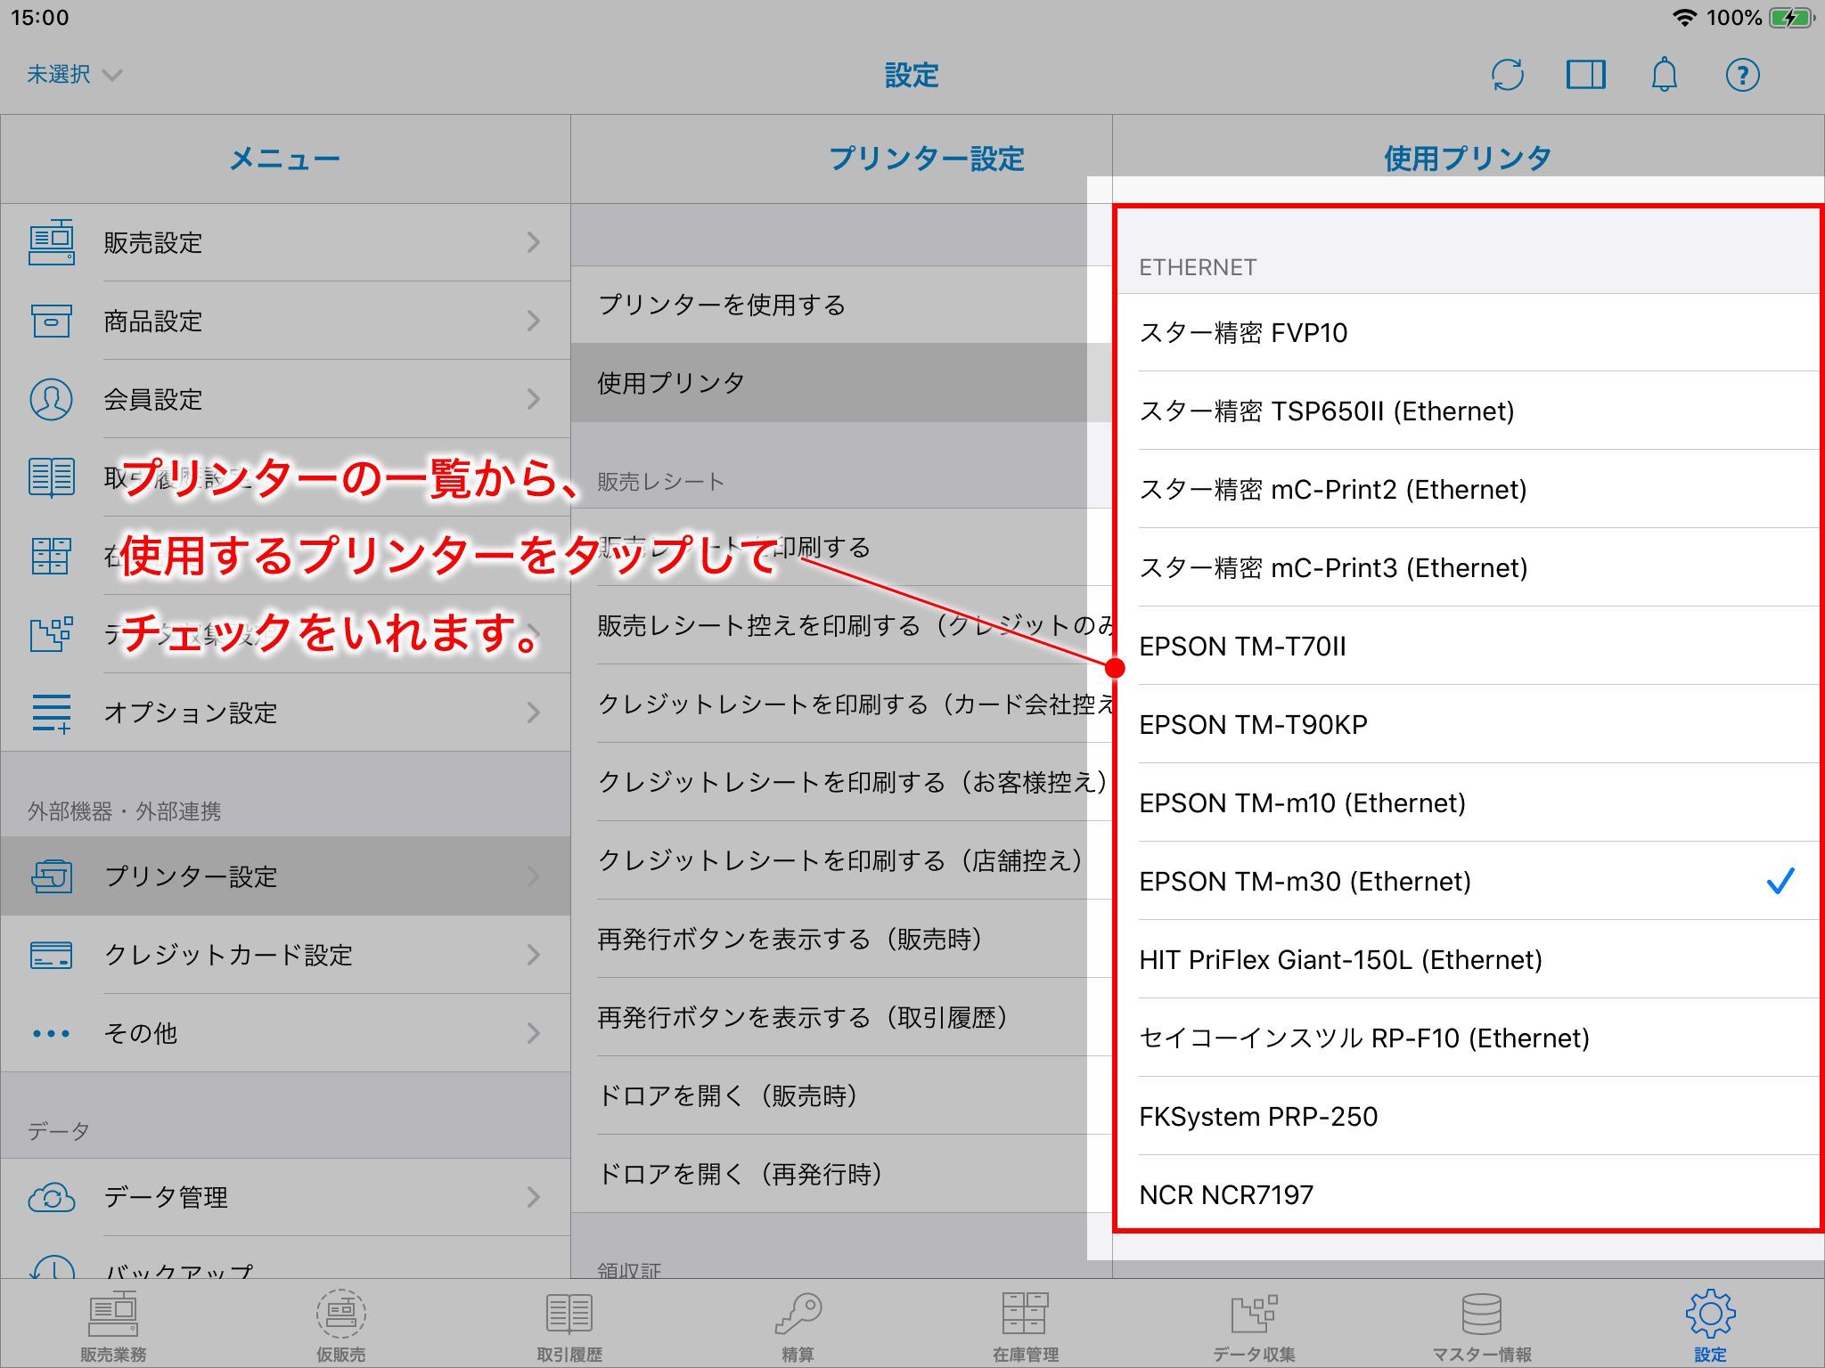Open the 精算 key tab icon
Viewport: 1825px width, 1368px height.
point(798,1315)
